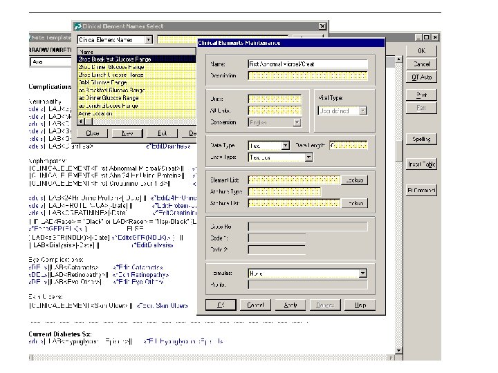
Task: Click the 'EditeGFR(NDLK)' link in template
Action: [142, 237]
